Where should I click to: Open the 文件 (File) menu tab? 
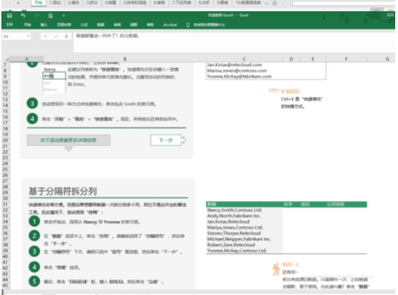point(9,25)
